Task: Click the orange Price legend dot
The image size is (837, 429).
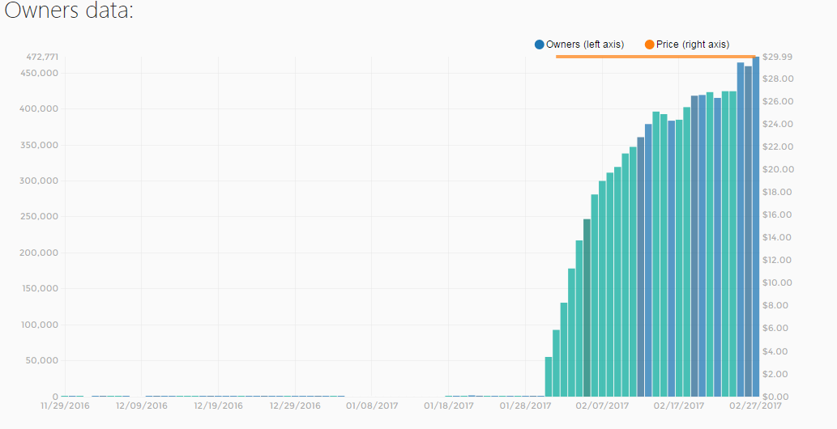Action: tap(649, 45)
